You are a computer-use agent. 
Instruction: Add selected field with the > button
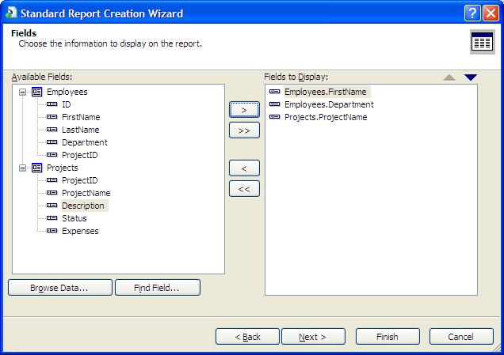point(244,110)
